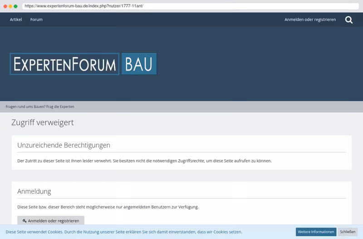Screen dimensions: 363x239
Task: Click the green maximize window button
Action: [x=15, y=6]
